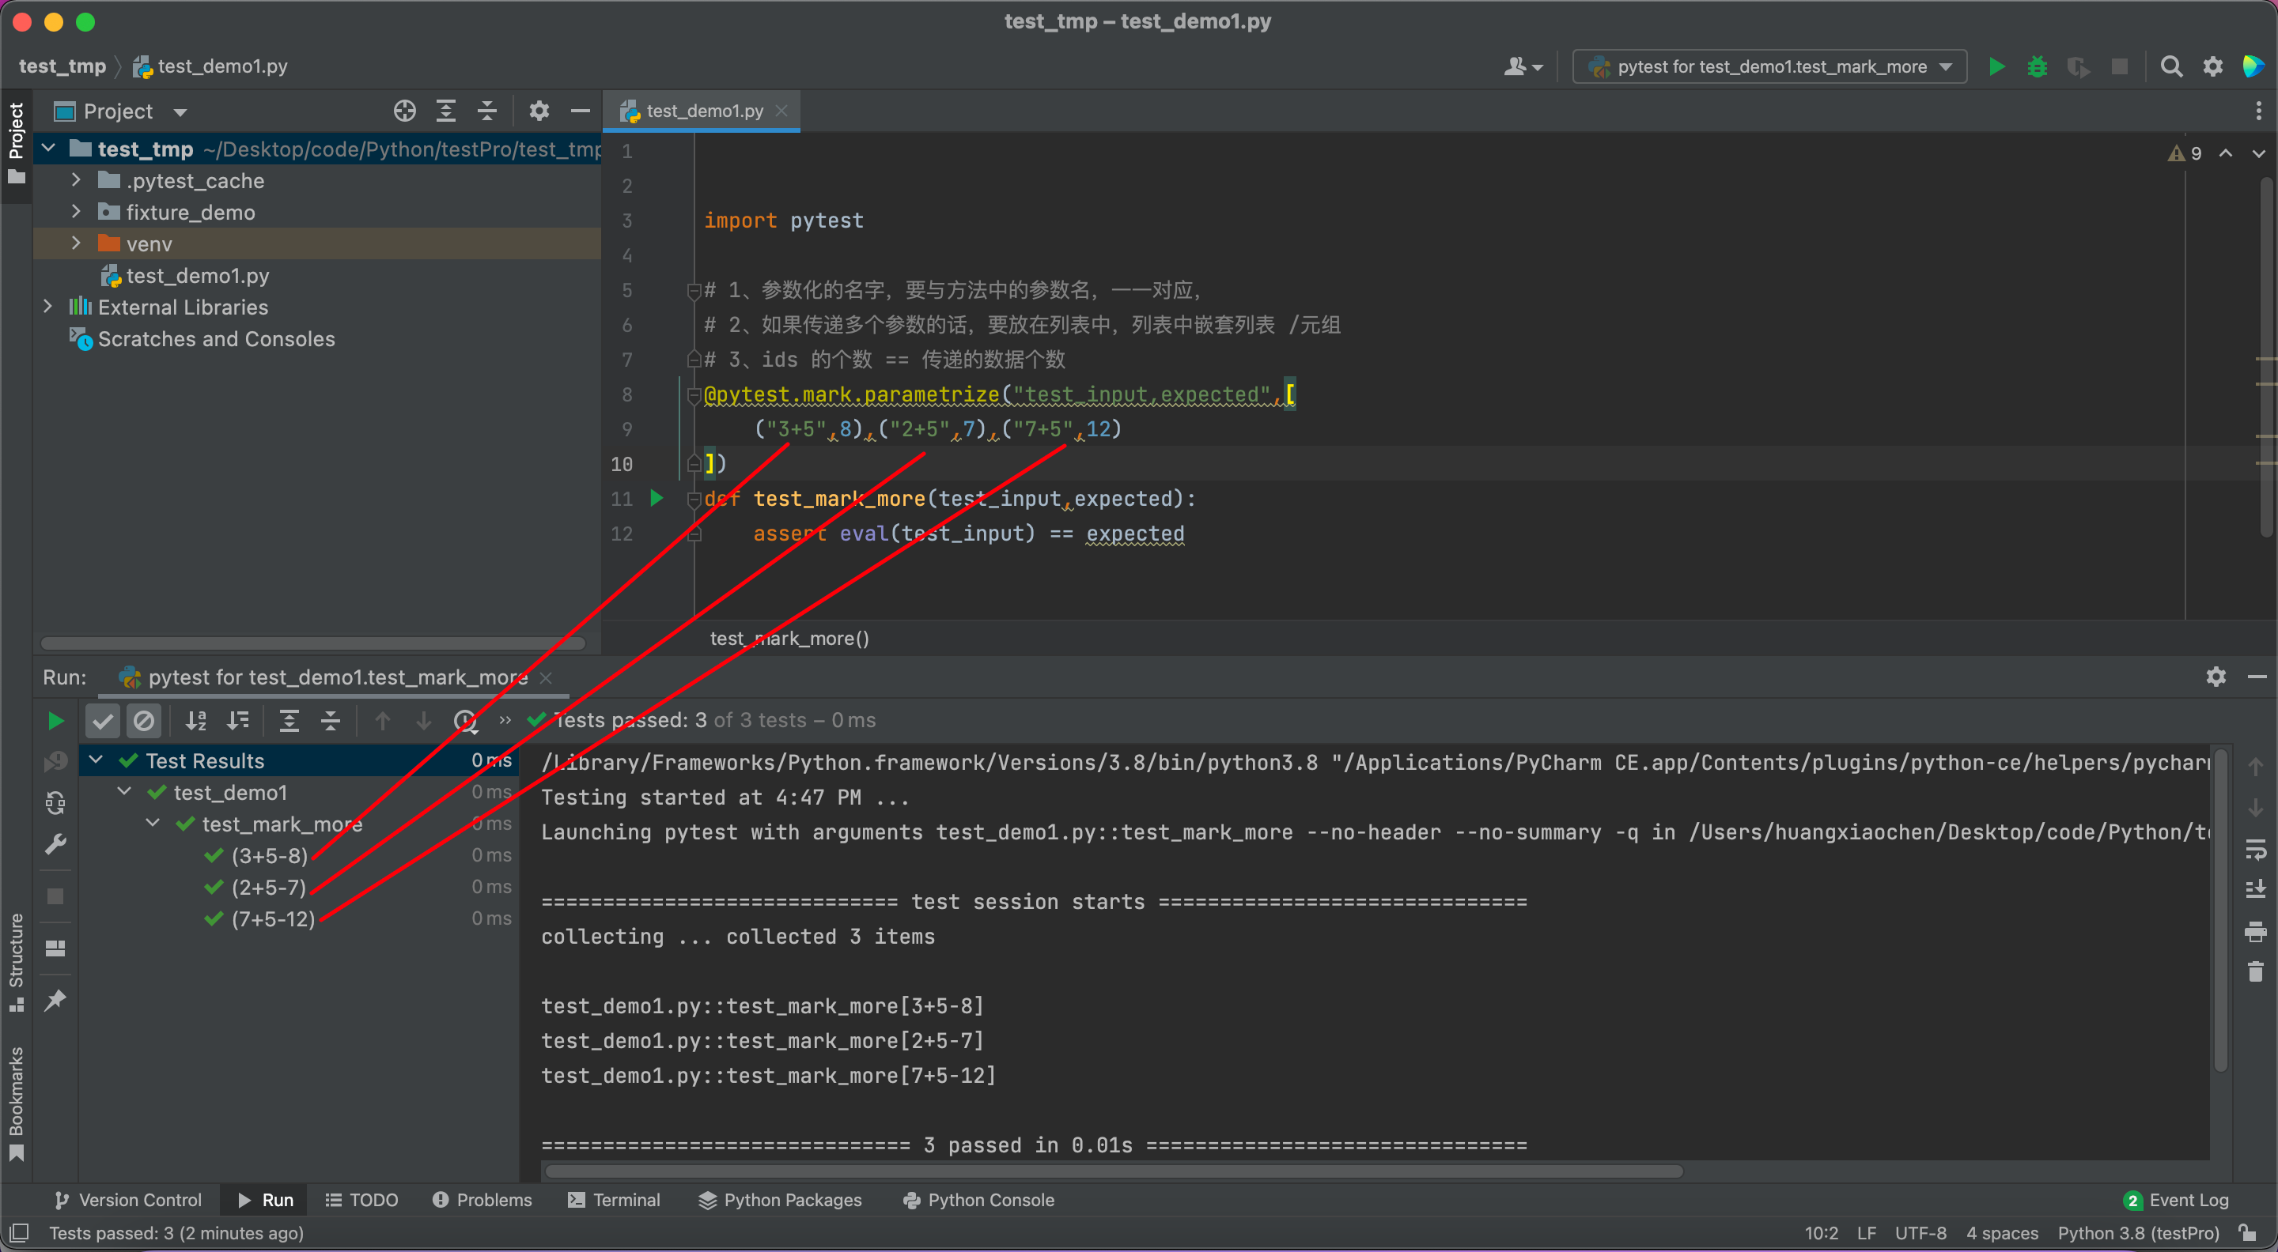Open test_demo1.py in the Project tree
Image resolution: width=2278 pixels, height=1252 pixels.
click(197, 276)
